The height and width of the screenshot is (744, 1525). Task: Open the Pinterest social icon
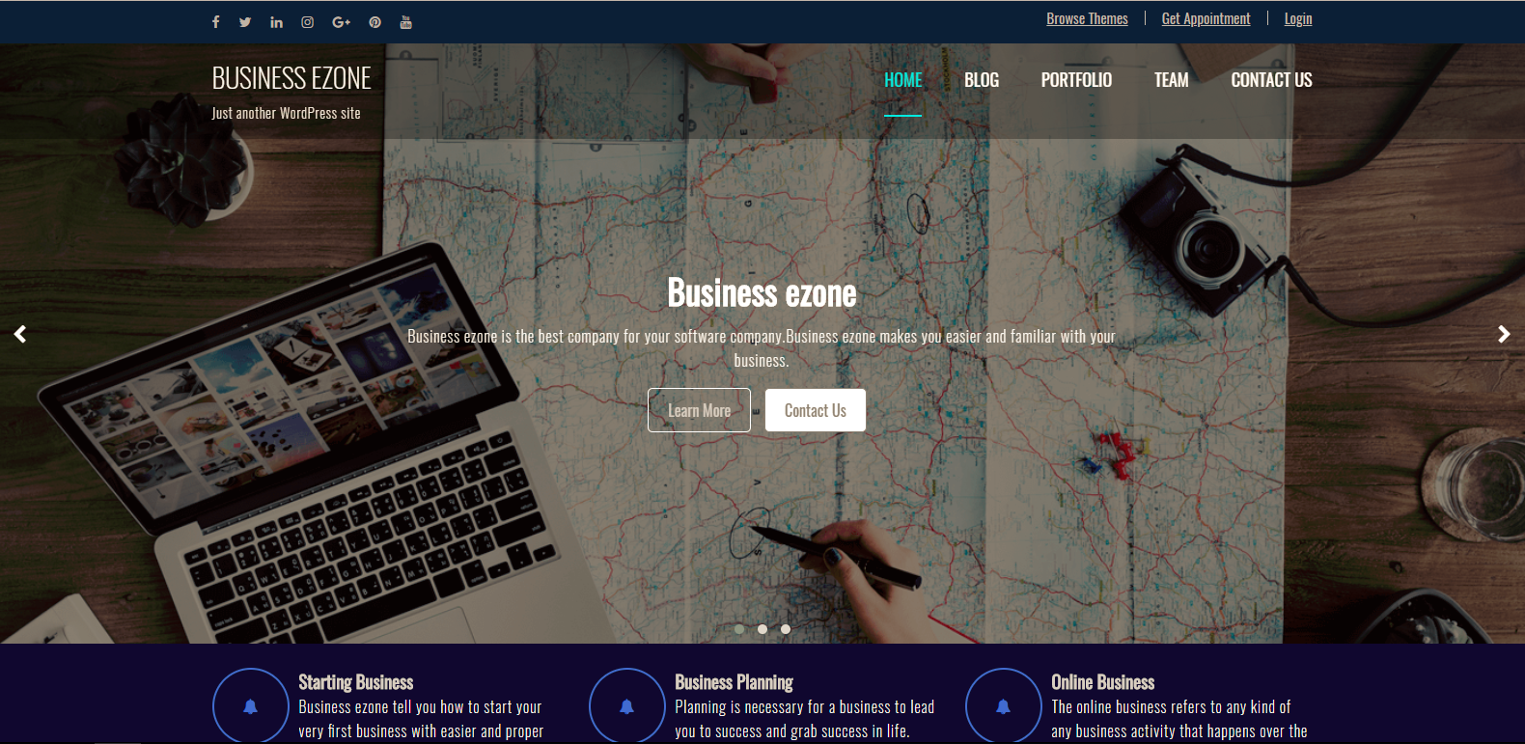374,22
